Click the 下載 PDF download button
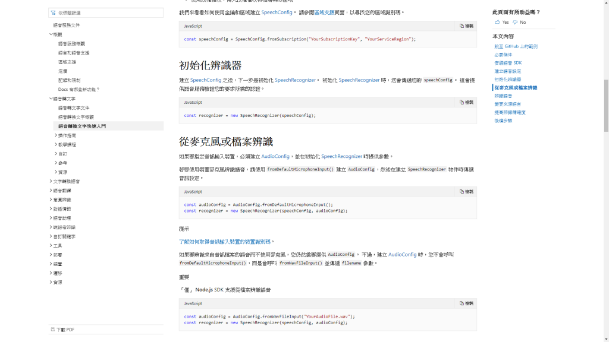This screenshot has width=609, height=342. [62, 330]
